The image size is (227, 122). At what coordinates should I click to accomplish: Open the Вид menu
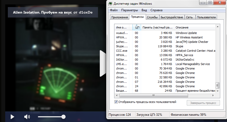[x=144, y=10]
